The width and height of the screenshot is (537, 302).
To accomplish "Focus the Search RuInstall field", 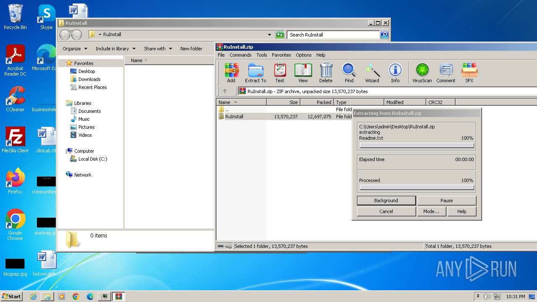I will (x=334, y=35).
